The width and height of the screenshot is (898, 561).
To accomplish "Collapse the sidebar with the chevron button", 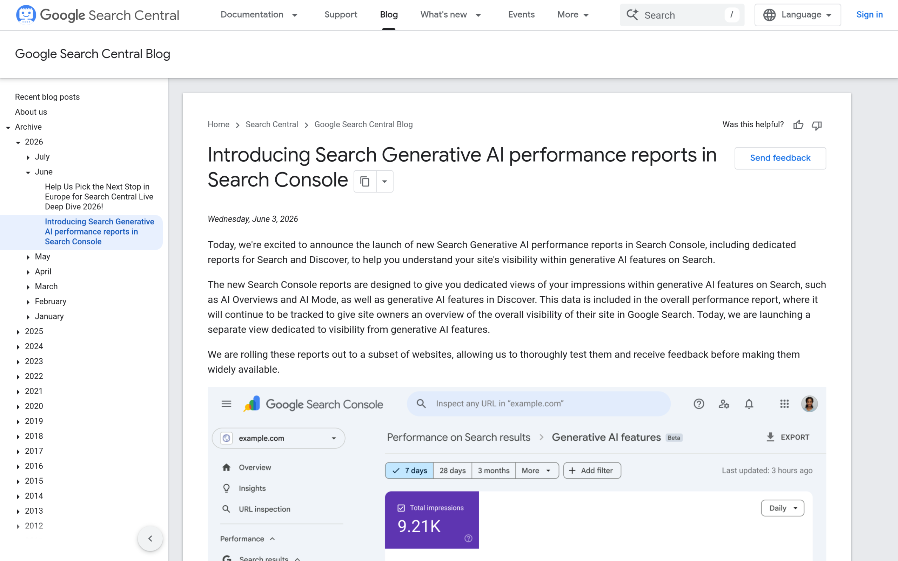I will (150, 538).
